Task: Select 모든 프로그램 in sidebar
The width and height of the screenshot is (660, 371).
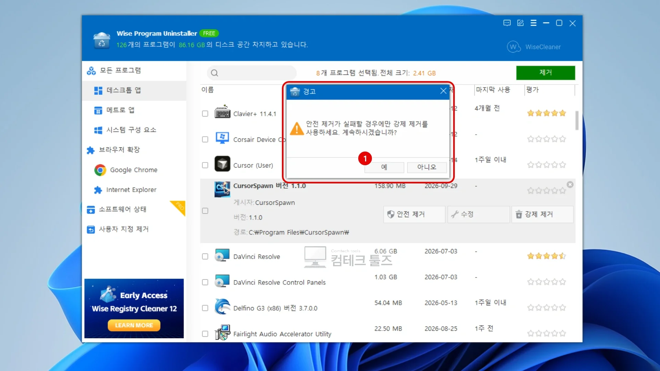Action: pos(134,70)
